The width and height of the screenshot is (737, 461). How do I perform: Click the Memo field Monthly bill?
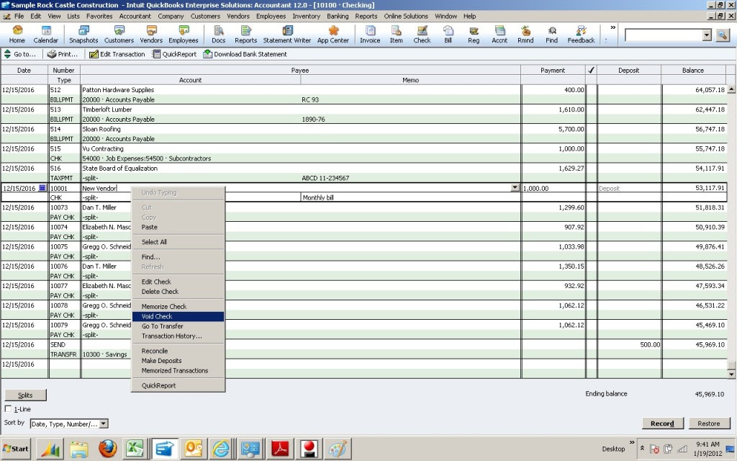410,197
